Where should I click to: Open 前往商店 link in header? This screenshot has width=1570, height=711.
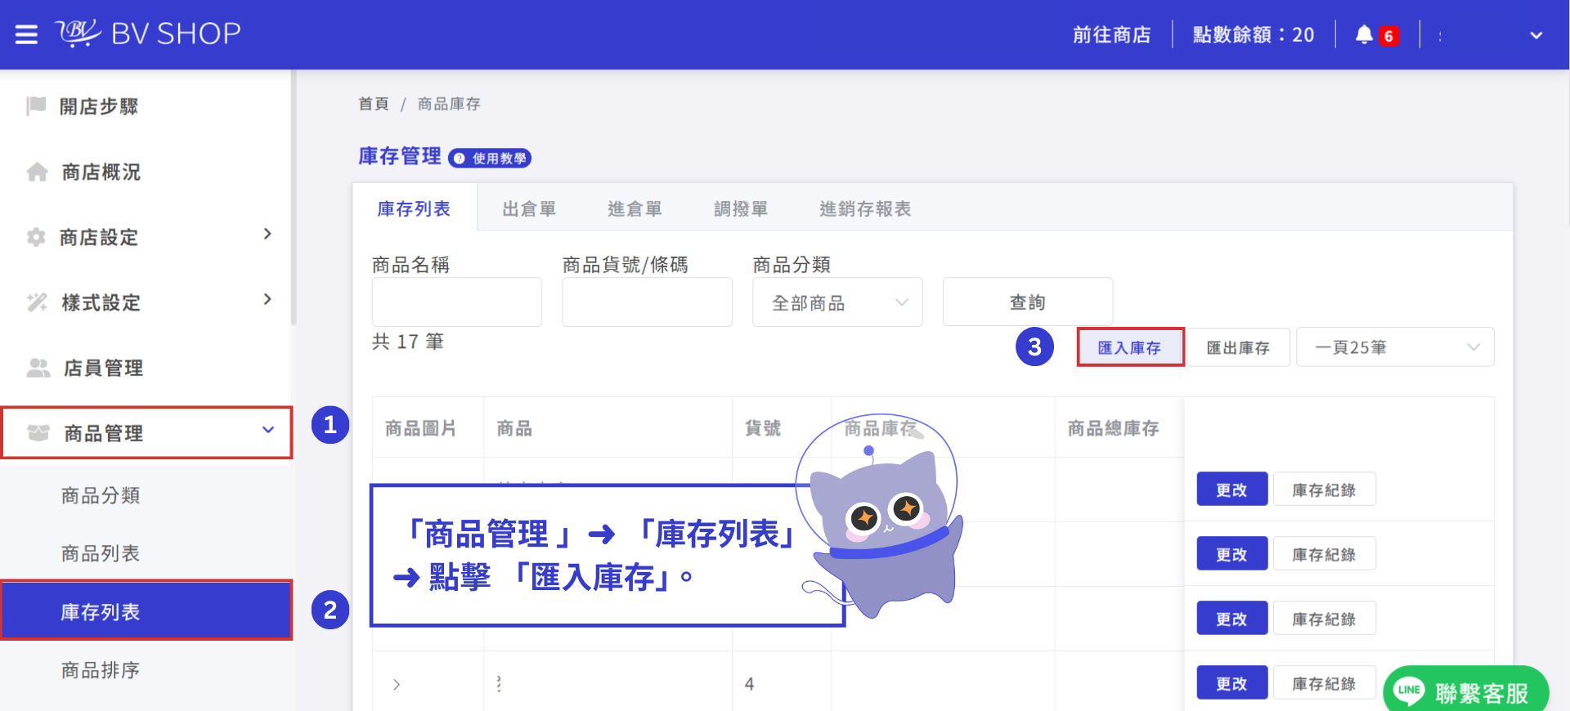coord(1111,34)
